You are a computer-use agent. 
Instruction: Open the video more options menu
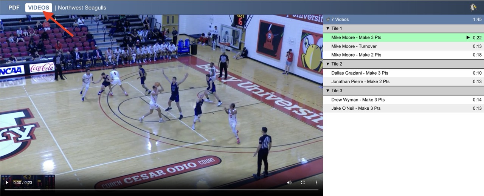coord(316,182)
